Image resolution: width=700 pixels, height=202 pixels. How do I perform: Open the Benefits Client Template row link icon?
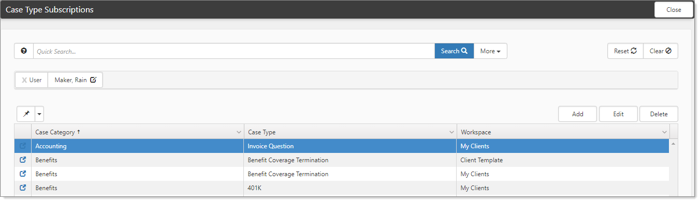pyautogui.click(x=23, y=160)
